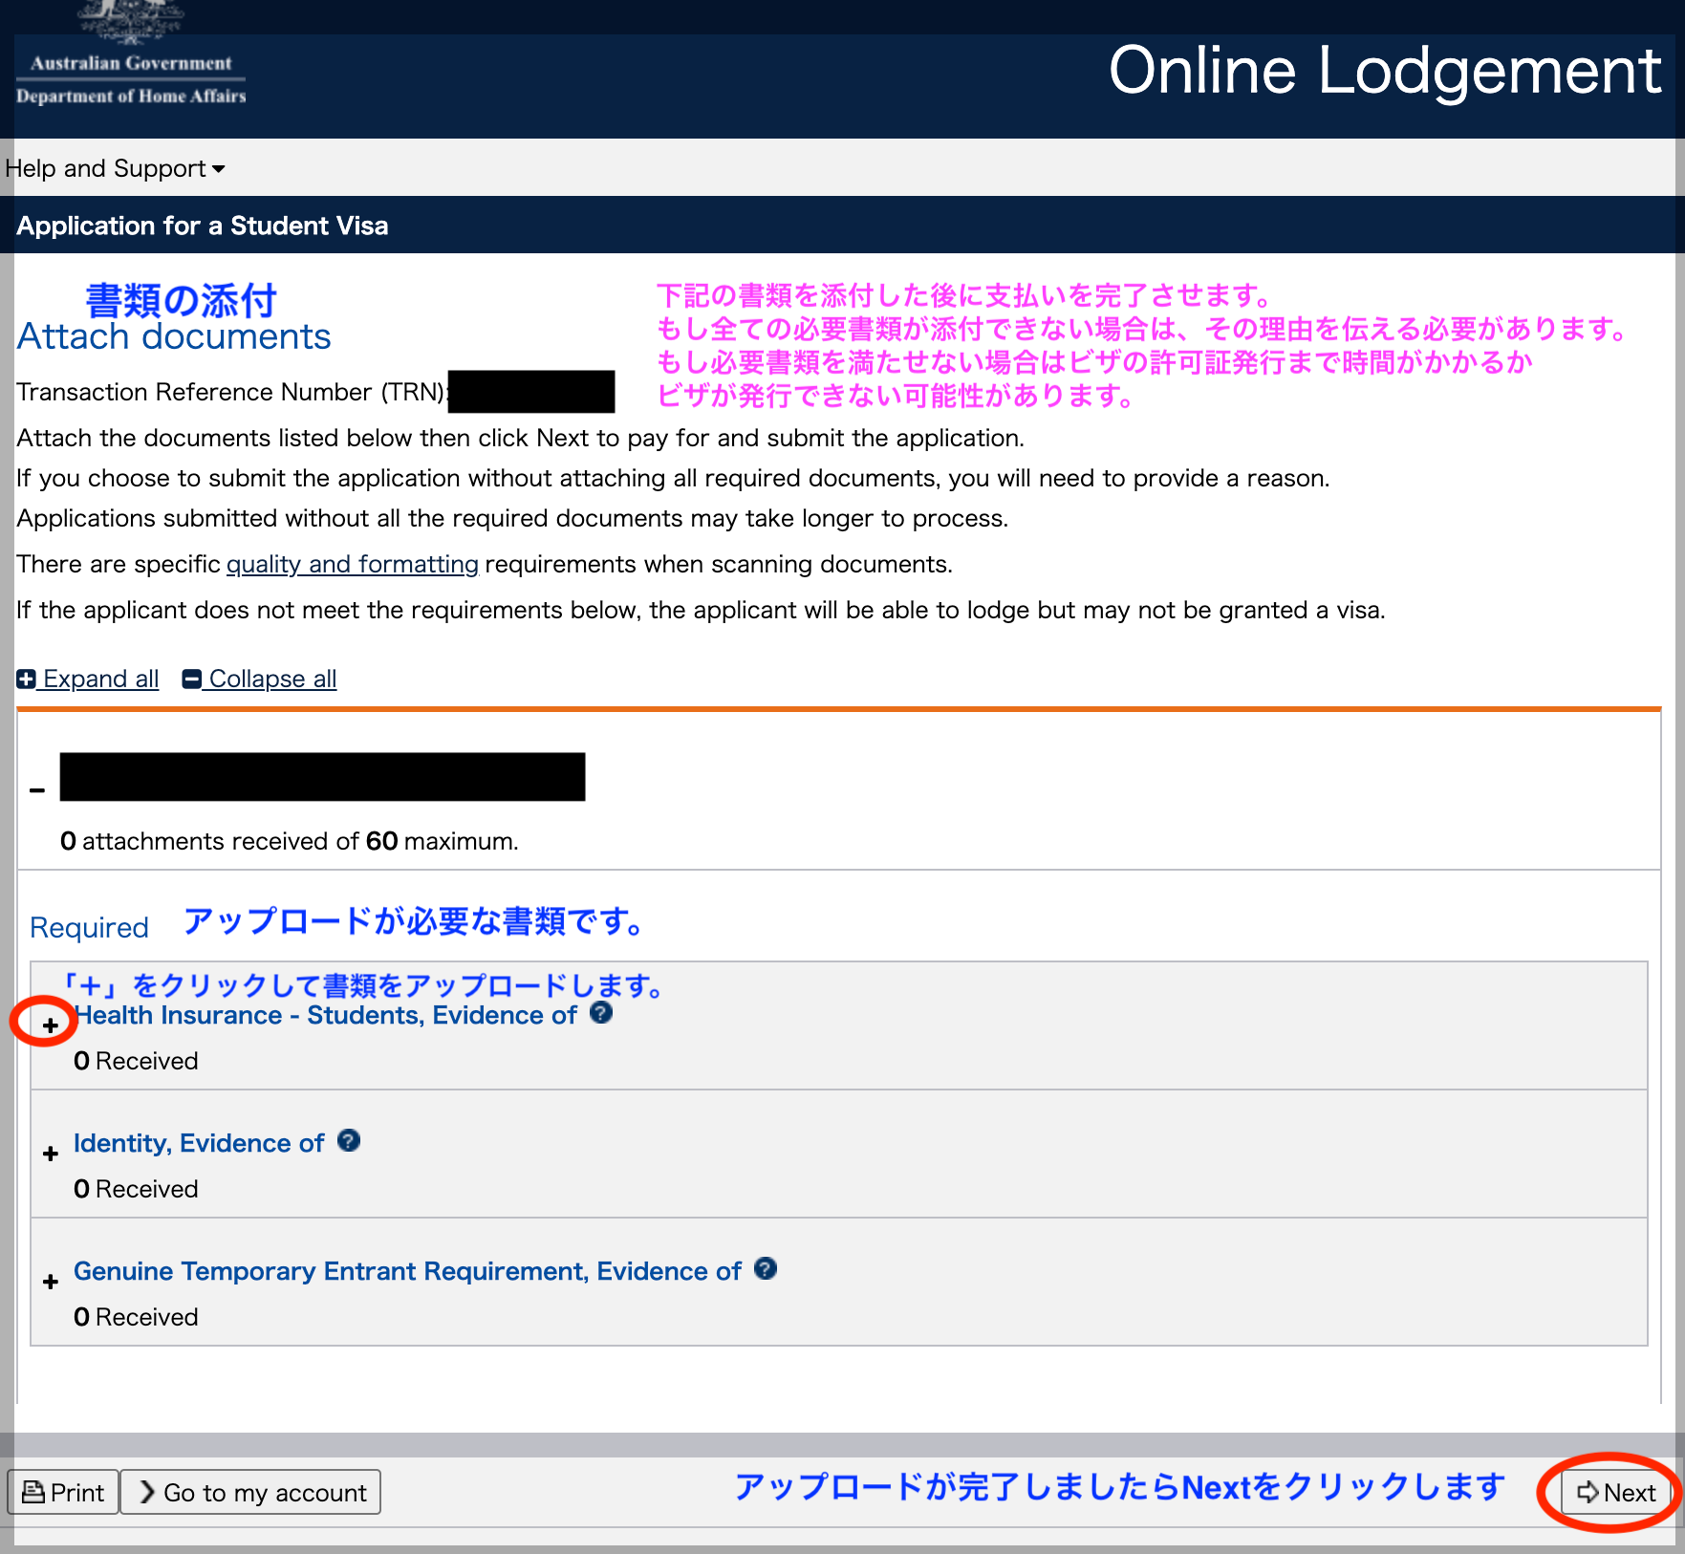Click the arrow icon on Next button

coord(1588,1493)
